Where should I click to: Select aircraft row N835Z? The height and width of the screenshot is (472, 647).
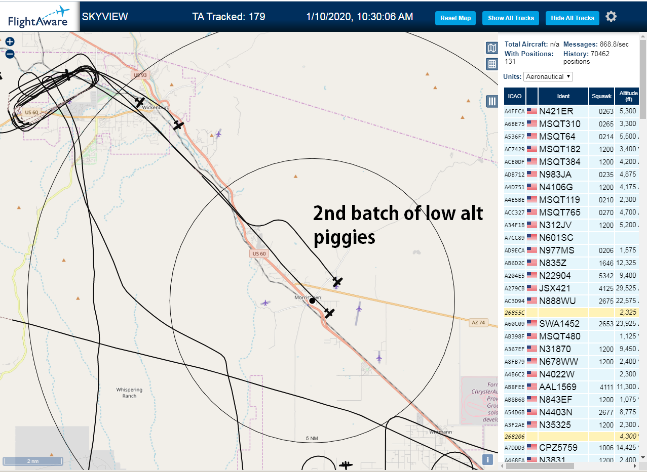point(572,263)
